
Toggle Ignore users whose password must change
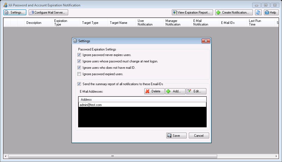(x=79, y=61)
